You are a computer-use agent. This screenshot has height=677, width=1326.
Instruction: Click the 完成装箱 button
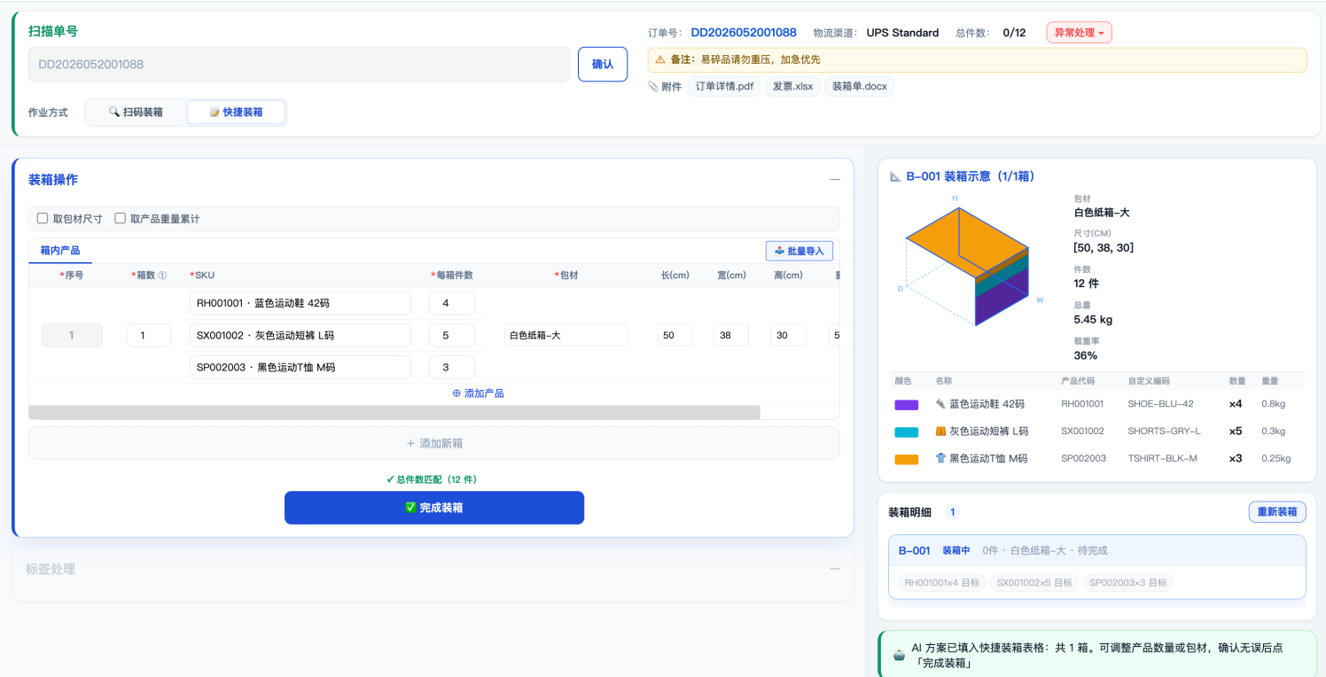(x=434, y=508)
